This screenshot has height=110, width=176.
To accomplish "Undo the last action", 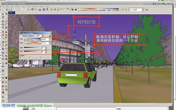I will coord(32,10).
